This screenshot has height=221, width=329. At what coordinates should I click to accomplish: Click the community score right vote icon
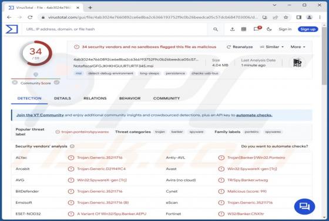coord(56,82)
